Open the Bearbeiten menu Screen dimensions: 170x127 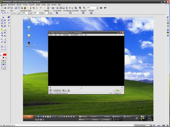[x=12, y=5]
